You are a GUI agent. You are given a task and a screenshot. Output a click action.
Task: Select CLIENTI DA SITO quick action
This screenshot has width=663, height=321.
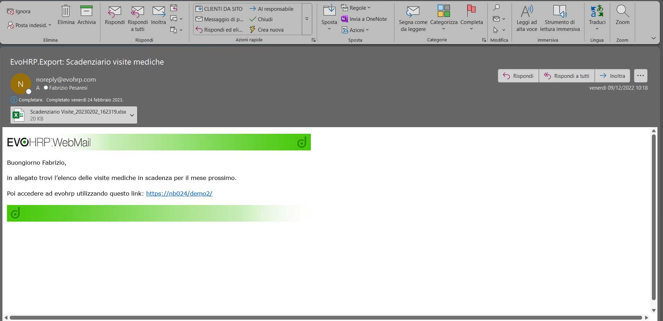click(219, 9)
